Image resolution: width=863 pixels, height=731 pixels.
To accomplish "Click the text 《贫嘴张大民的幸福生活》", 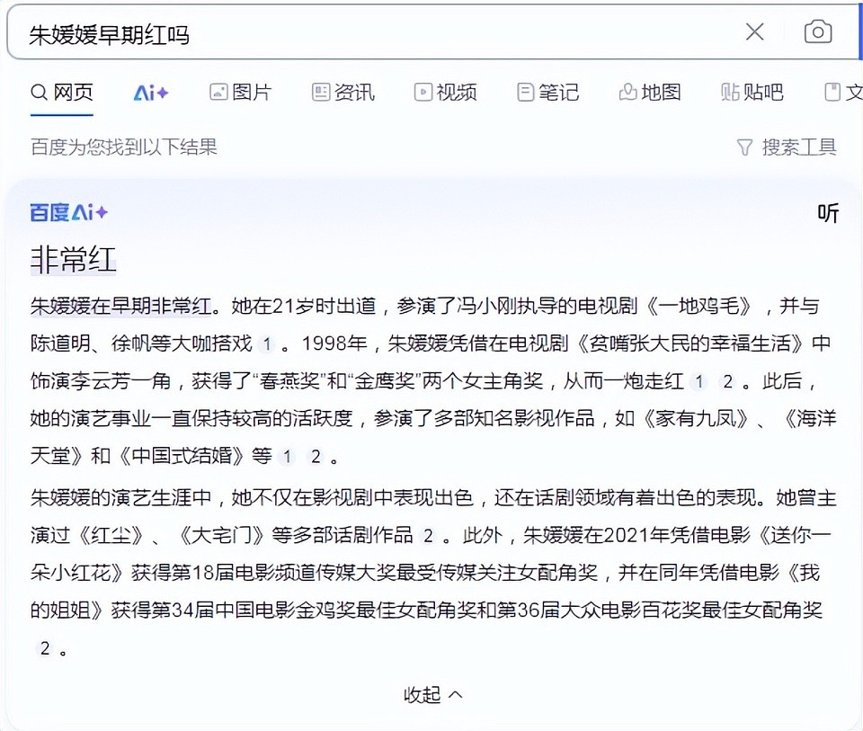I will point(692,344).
